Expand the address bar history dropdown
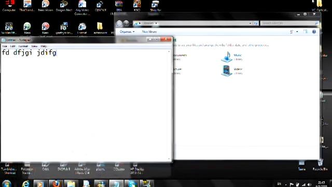 250,23
